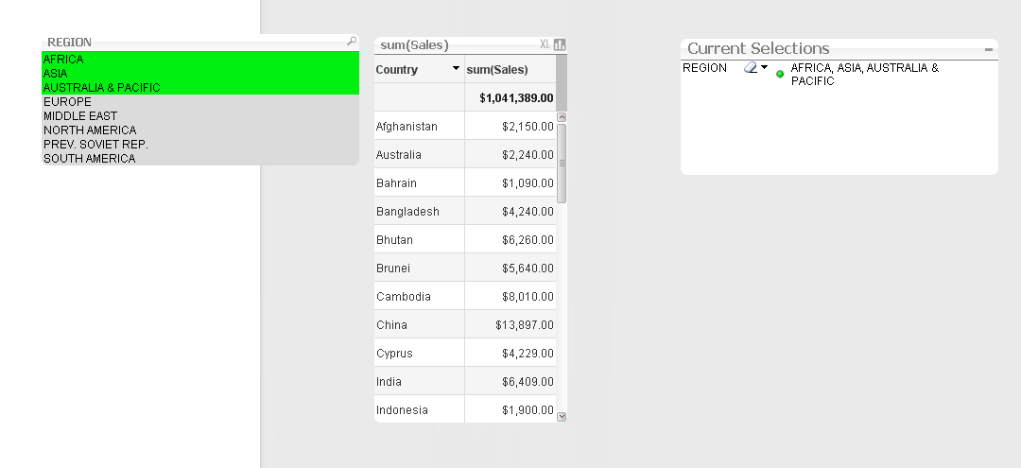Screen dimensions: 1021x468
Task: Sort by sum(Sales) column header
Action: (x=497, y=69)
